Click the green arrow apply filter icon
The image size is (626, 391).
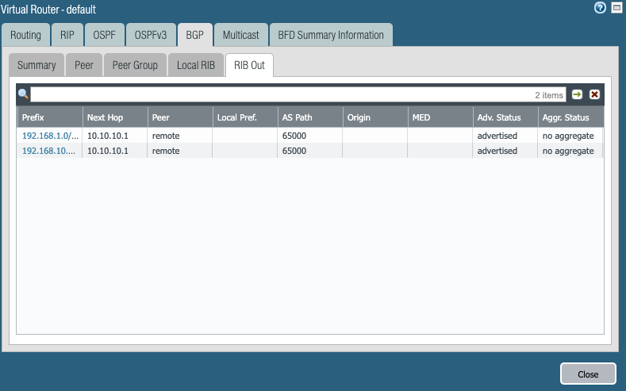tap(578, 94)
